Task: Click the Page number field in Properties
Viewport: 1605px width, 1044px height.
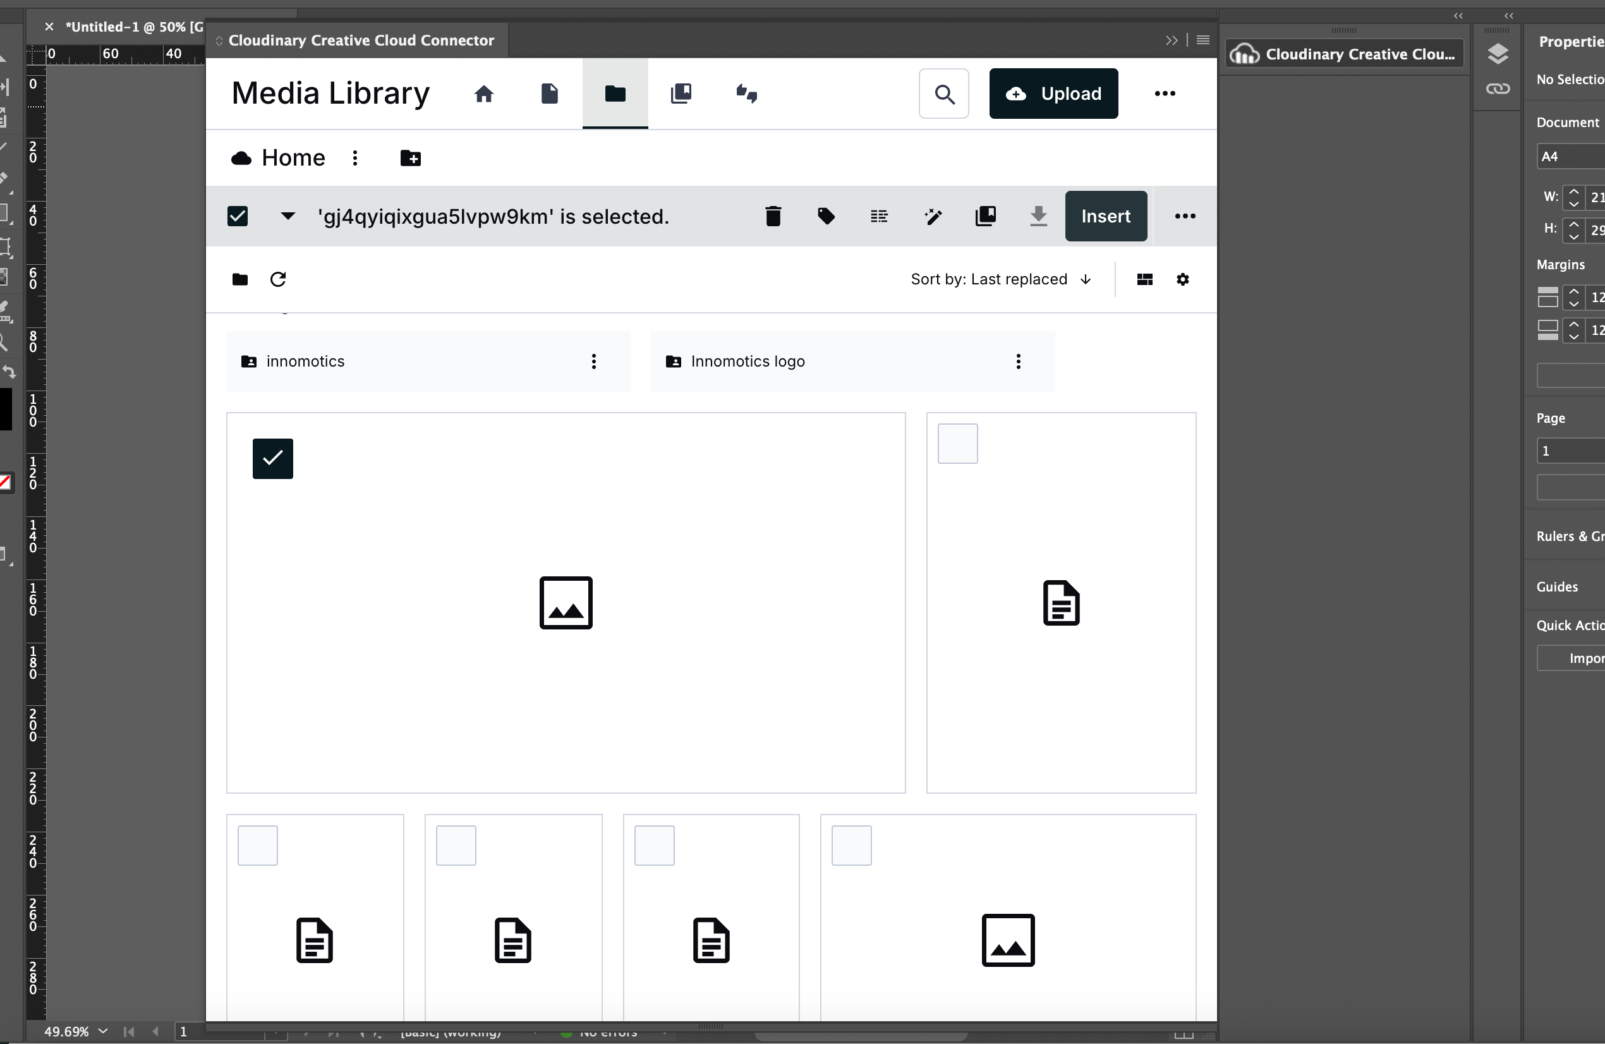Action: (1570, 451)
